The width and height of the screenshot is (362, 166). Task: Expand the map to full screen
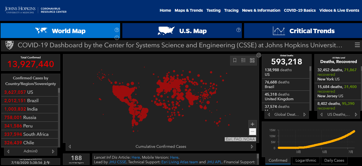tap(259, 55)
